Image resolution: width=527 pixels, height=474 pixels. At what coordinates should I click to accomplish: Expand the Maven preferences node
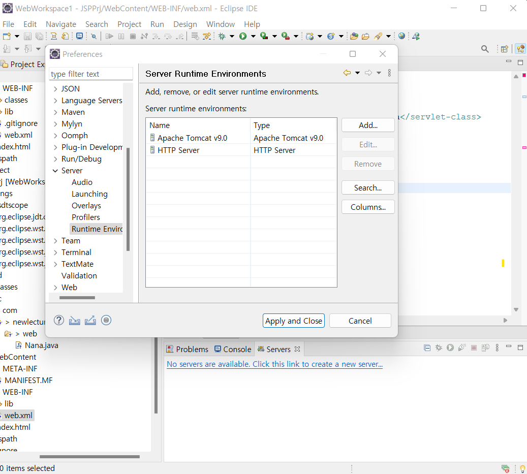(x=55, y=112)
